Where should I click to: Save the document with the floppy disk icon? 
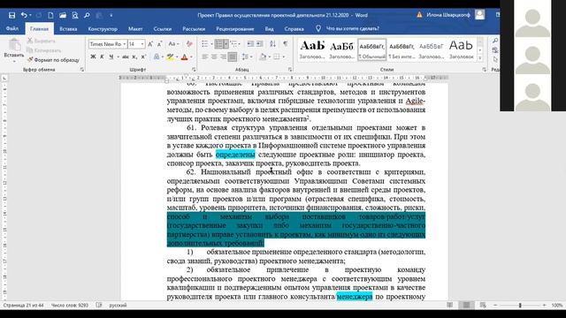click(x=11, y=15)
